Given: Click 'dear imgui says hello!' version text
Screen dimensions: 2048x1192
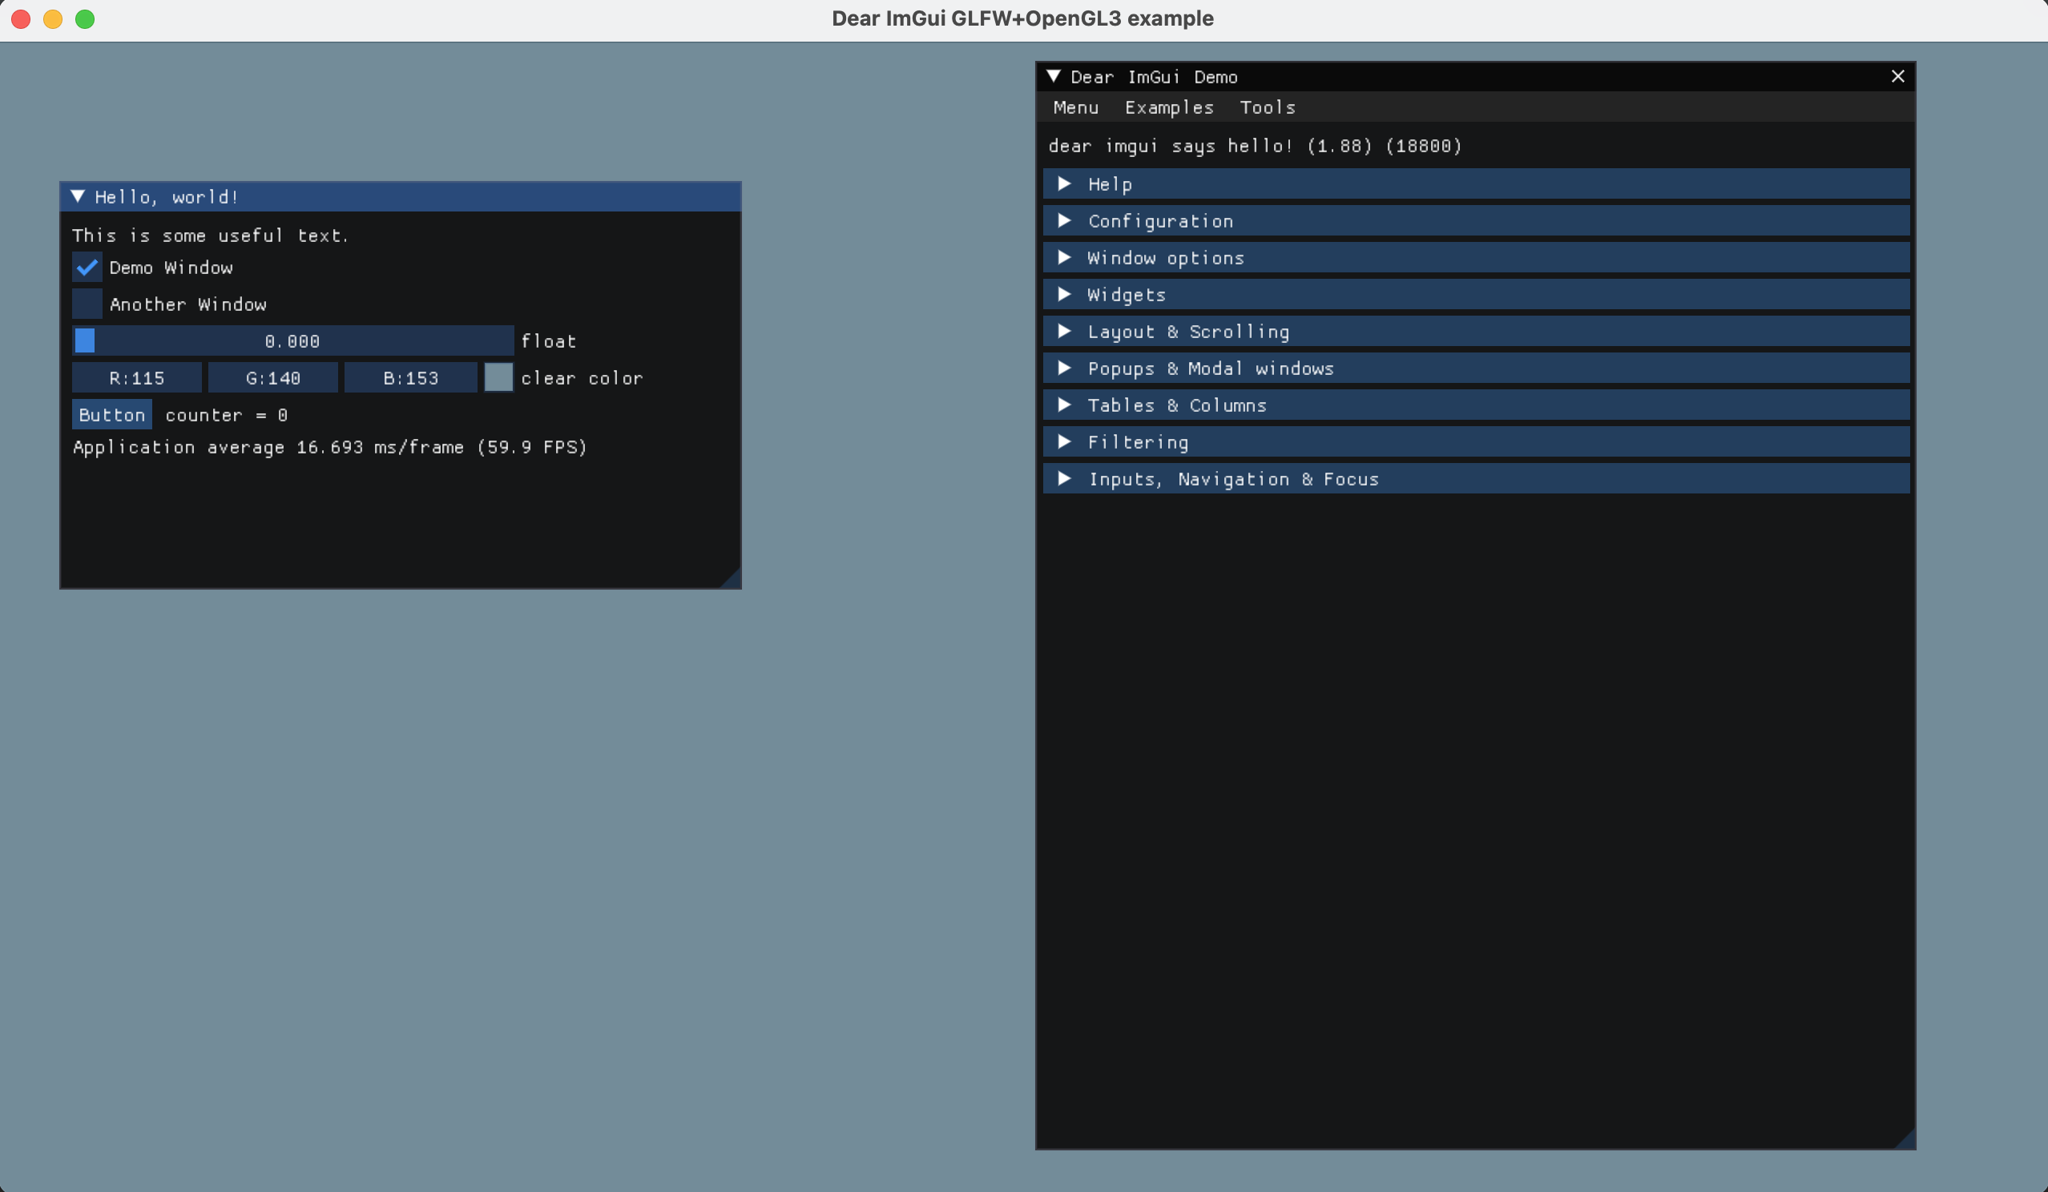Looking at the screenshot, I should (x=1255, y=146).
